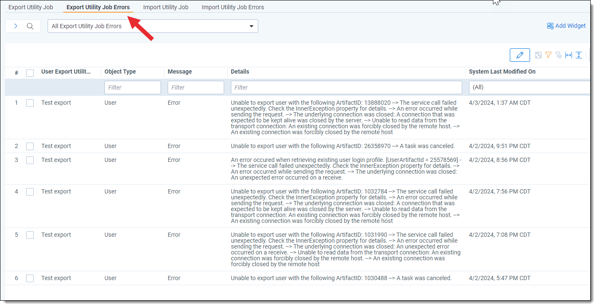Click the Details column filter field

pos(346,87)
